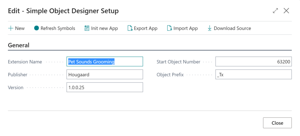Click the Version field showing 1.0.0.25
The height and width of the screenshot is (136, 300).
105,87
